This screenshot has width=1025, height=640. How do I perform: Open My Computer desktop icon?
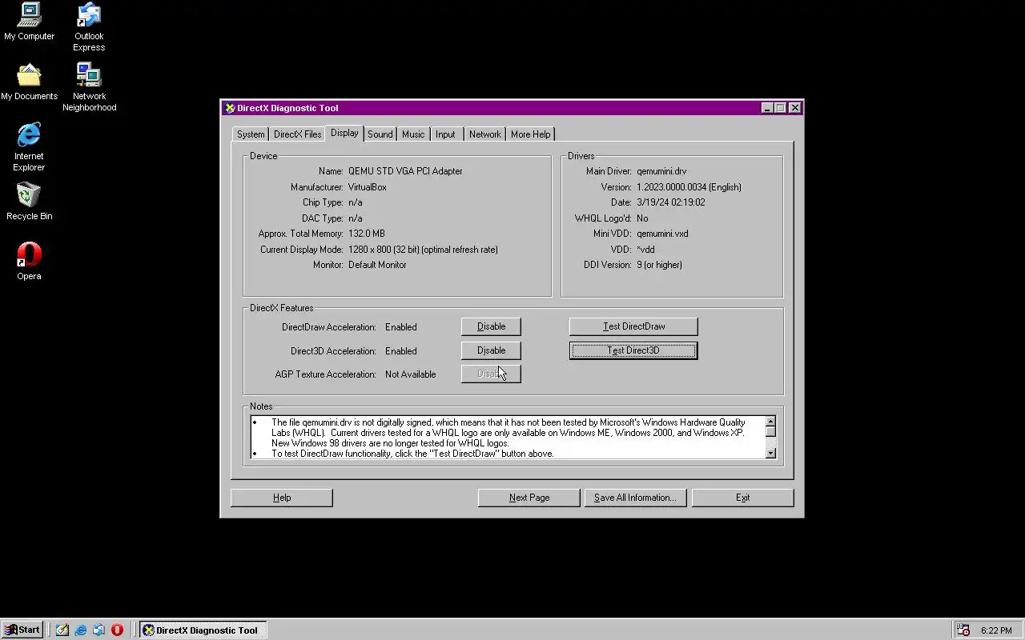(x=29, y=22)
